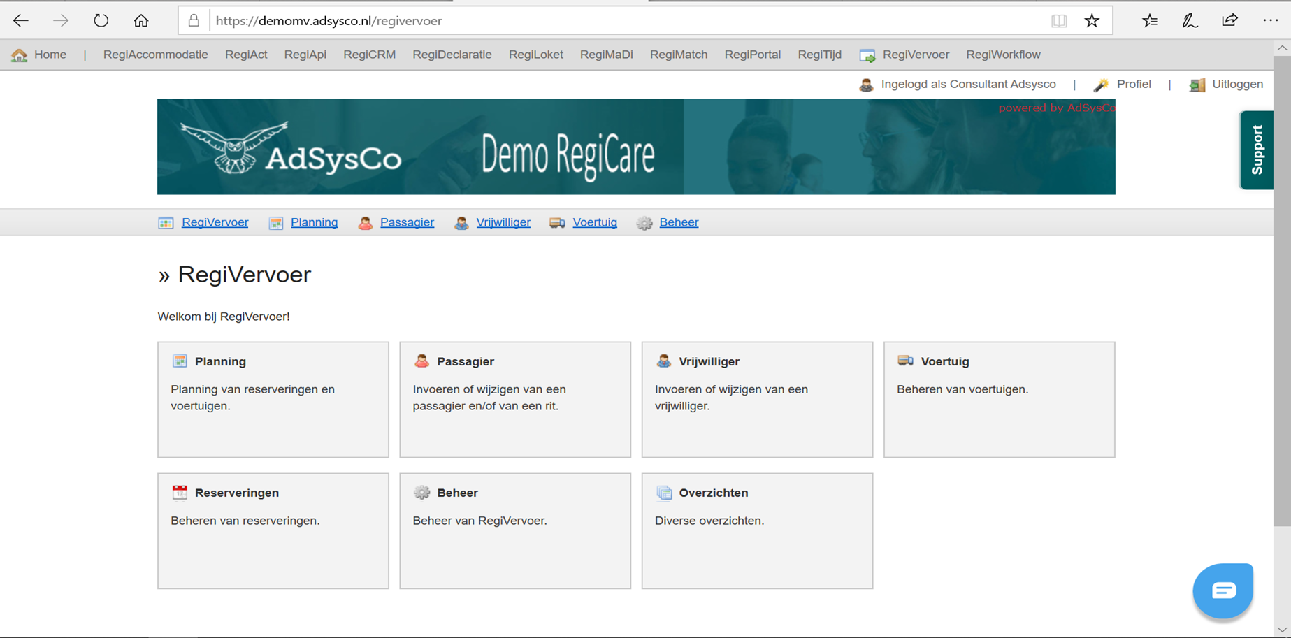Open the blue chat bubble widget
The height and width of the screenshot is (638, 1291).
(x=1223, y=590)
